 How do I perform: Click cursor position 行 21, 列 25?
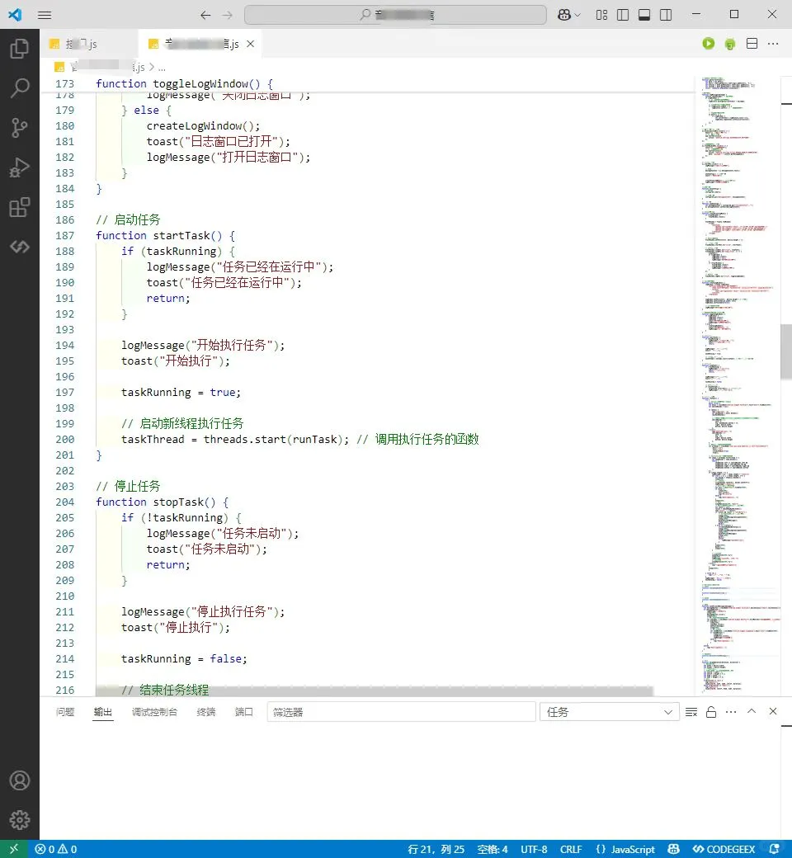(x=436, y=849)
